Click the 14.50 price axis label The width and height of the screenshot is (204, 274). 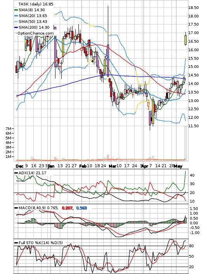(x=194, y=75)
